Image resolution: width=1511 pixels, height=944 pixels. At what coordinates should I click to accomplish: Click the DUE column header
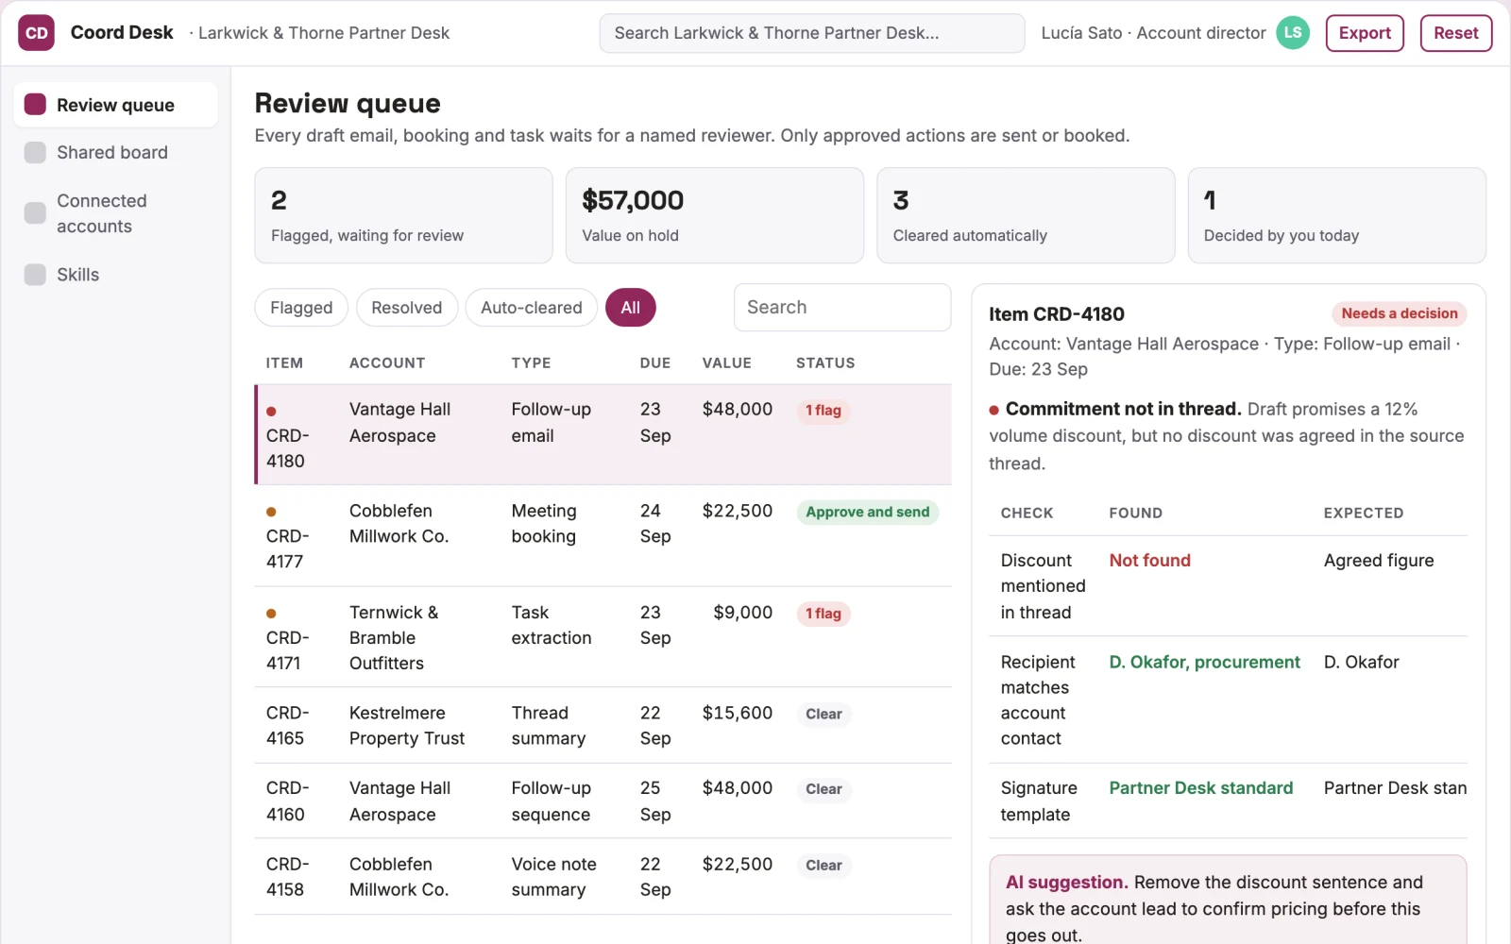[x=654, y=363]
